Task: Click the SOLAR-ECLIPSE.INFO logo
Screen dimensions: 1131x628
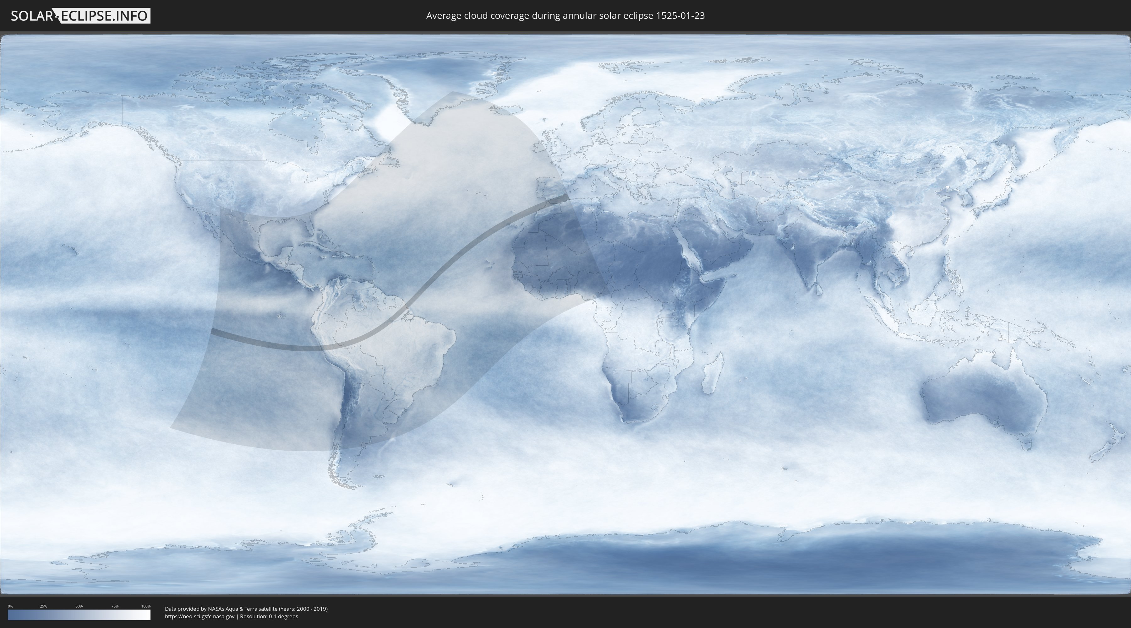Action: (80, 16)
